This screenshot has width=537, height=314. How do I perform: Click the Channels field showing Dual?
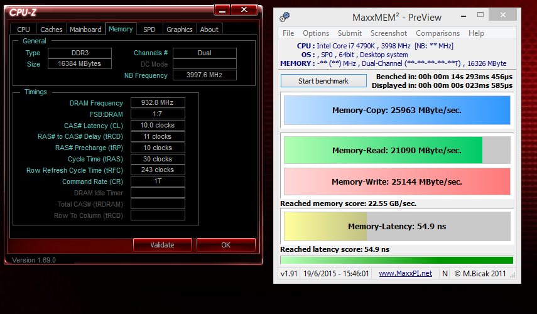205,53
